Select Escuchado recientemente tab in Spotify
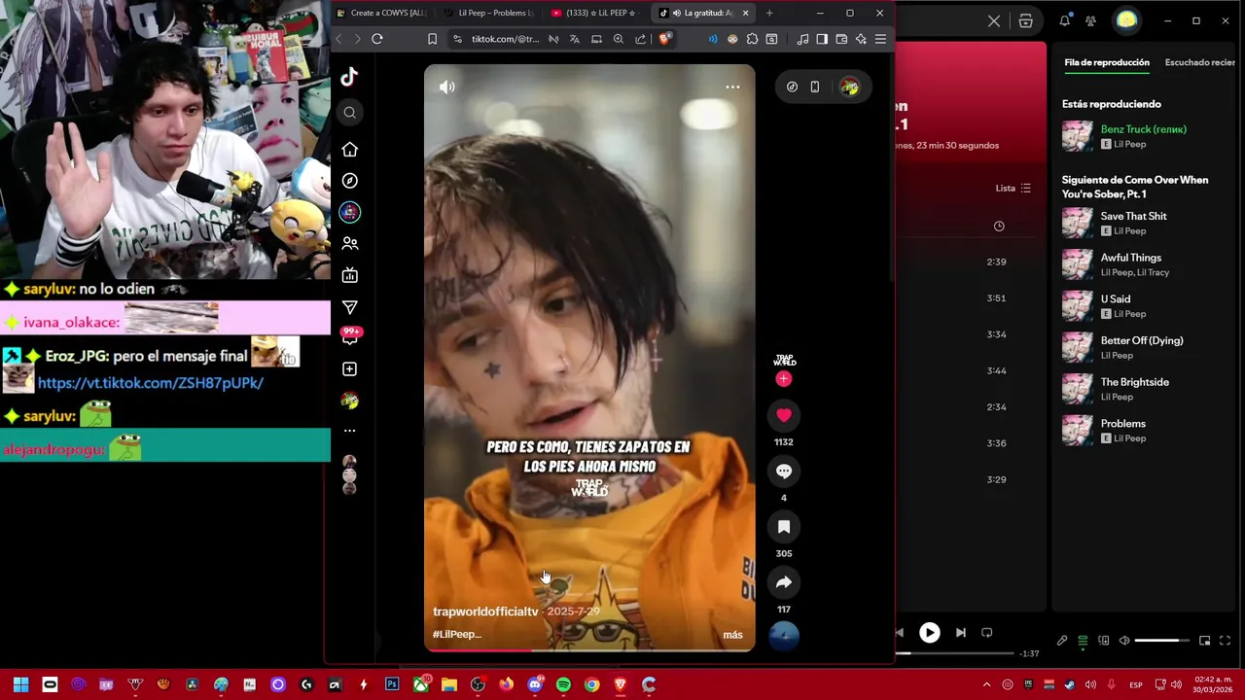The width and height of the screenshot is (1245, 700). click(1200, 62)
